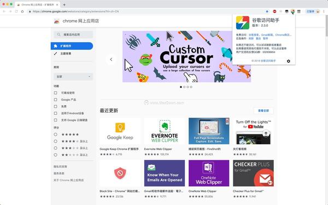The width and height of the screenshot is (328, 205).
Task: Select the five-star rating radio button
Action: (x=55, y=134)
